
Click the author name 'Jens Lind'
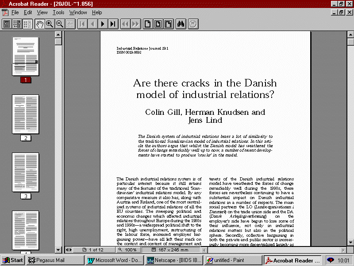click(205, 120)
